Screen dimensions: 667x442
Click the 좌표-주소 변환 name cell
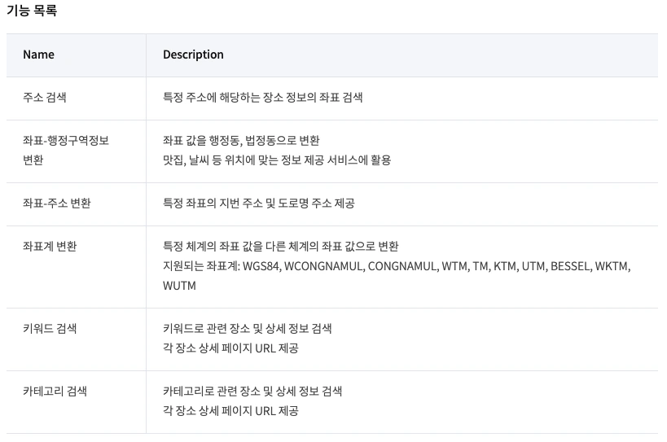(x=57, y=203)
